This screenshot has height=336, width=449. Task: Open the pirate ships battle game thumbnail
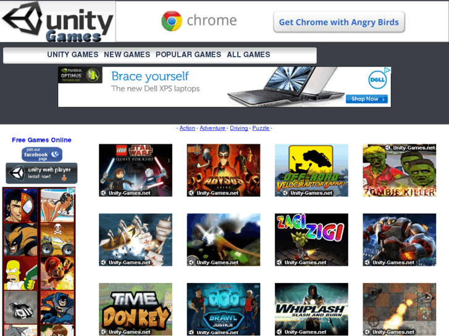135,240
